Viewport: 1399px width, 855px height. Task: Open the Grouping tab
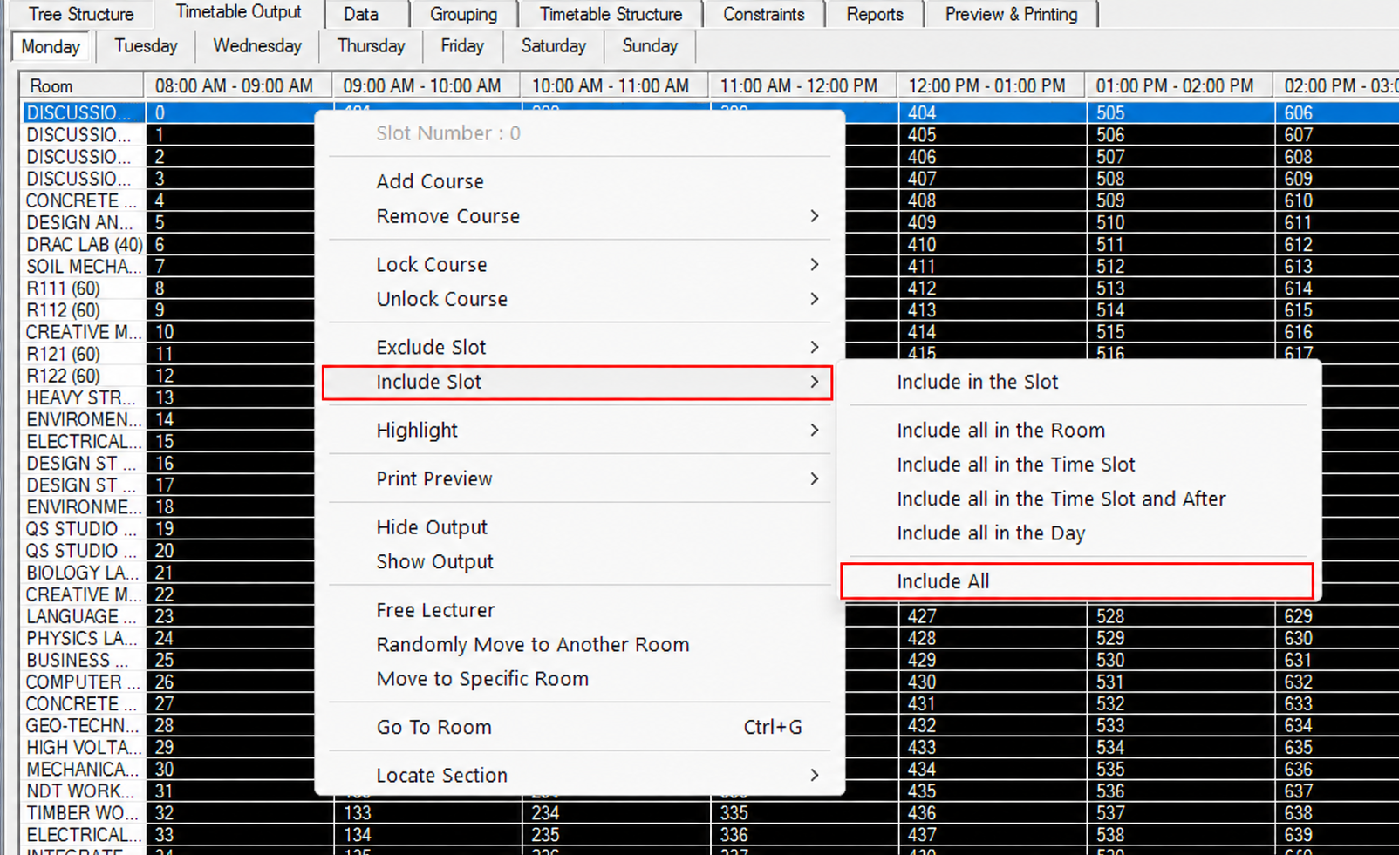[x=463, y=14]
